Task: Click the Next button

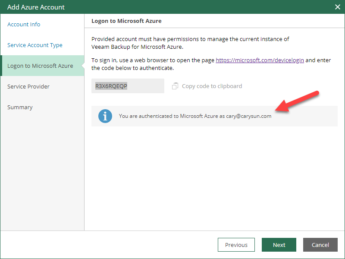Action: click(x=279, y=245)
